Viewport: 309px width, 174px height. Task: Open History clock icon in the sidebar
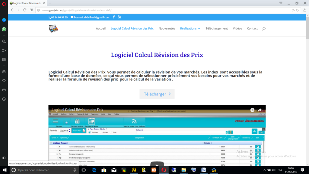[4, 99]
